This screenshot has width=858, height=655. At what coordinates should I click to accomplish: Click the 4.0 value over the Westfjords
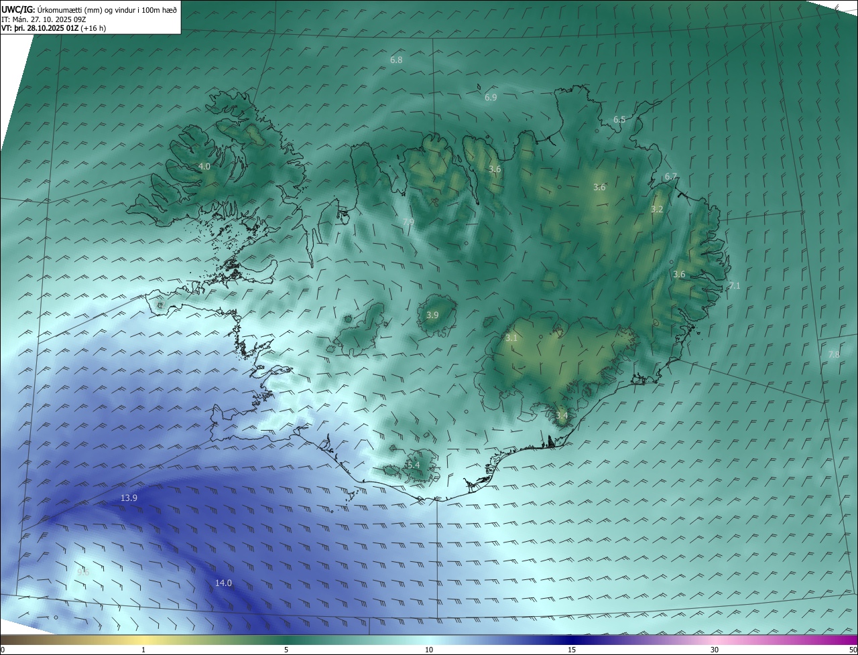tap(204, 166)
